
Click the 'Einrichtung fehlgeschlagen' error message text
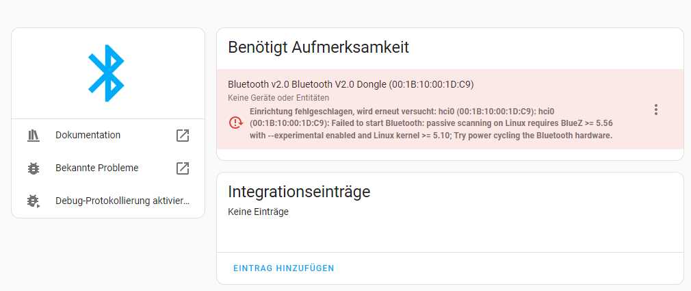point(431,123)
